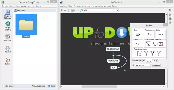Expand the zoom level combo box
The width and height of the screenshot is (174, 90).
(x=117, y=10)
